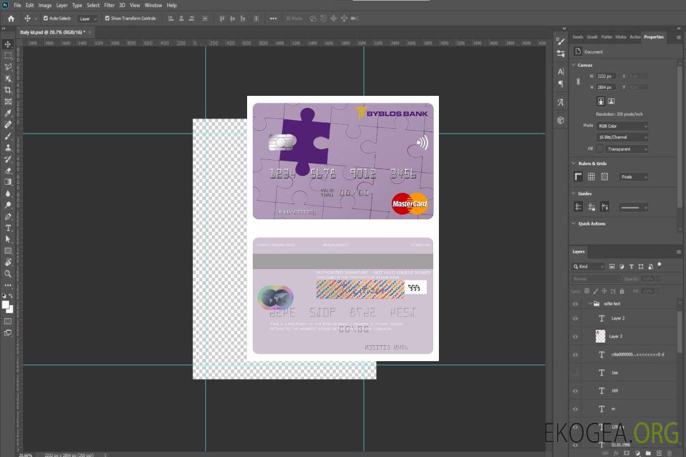Change screen mode icon in toolbar
The width and height of the screenshot is (686, 457).
click(8, 333)
